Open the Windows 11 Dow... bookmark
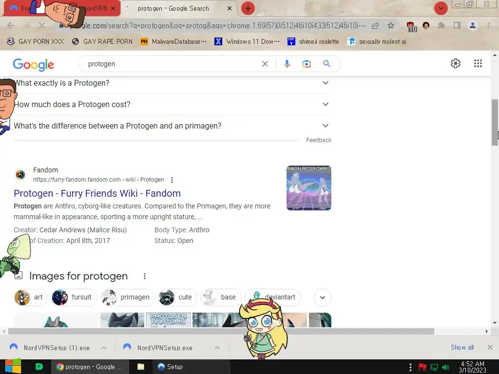This screenshot has height=374, width=499. [x=247, y=42]
